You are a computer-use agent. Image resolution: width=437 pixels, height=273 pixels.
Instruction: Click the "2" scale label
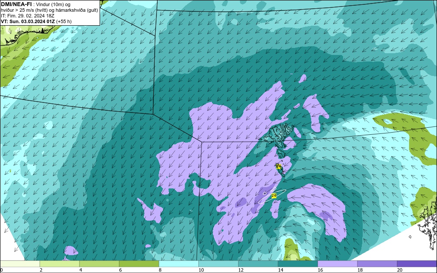(x=41, y=270)
